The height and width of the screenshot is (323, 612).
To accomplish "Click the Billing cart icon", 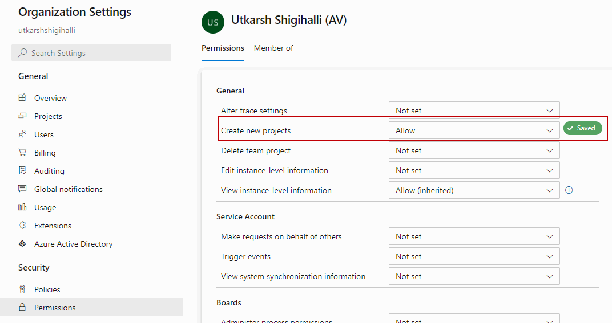I will (x=22, y=153).
